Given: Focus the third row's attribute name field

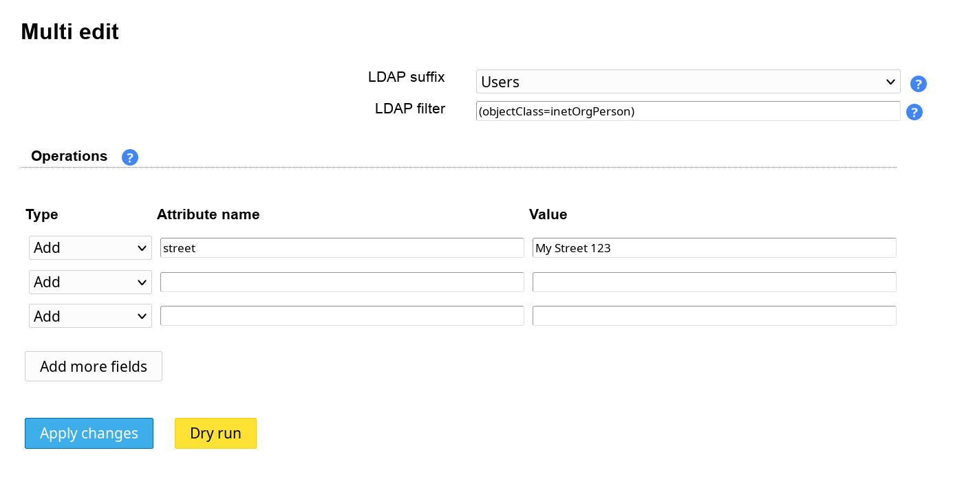Looking at the screenshot, I should pyautogui.click(x=342, y=316).
